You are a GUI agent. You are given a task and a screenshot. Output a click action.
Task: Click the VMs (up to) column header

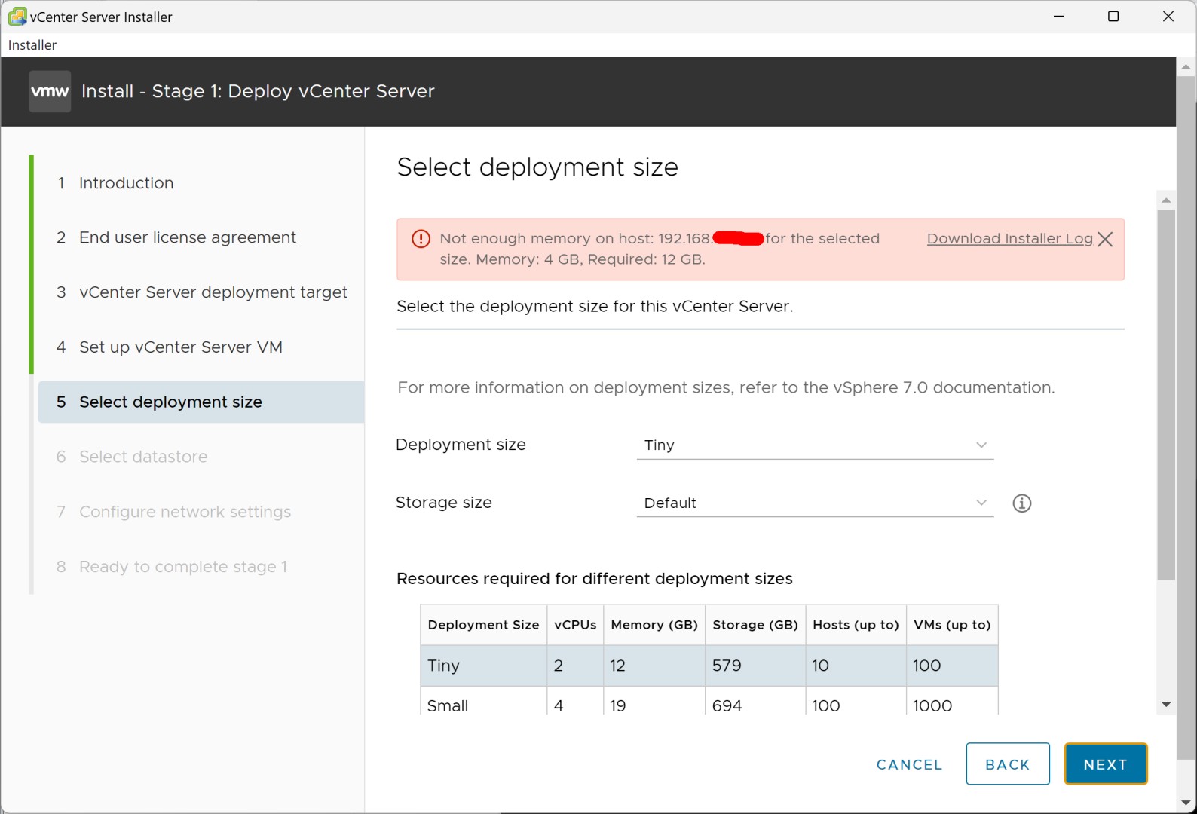pos(952,625)
